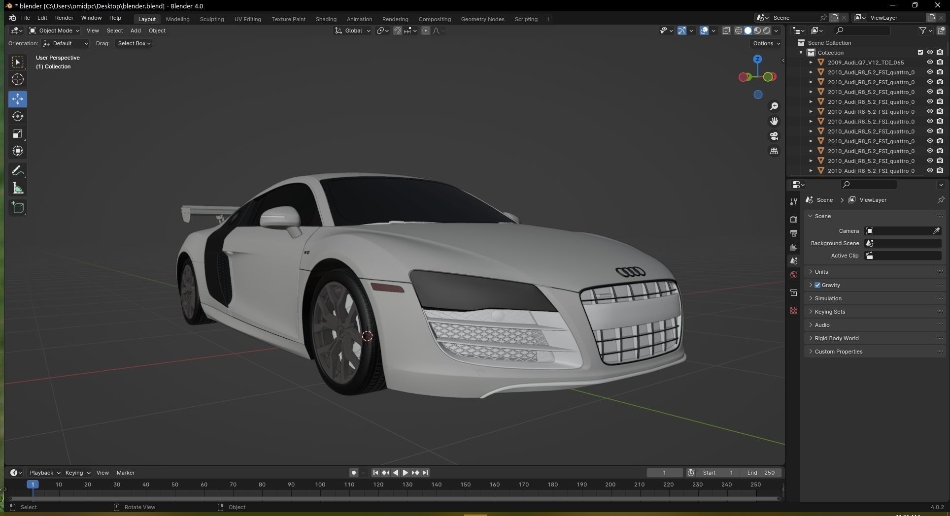Pin the properties editor context
Image resolution: width=950 pixels, height=516 pixels.
941,200
